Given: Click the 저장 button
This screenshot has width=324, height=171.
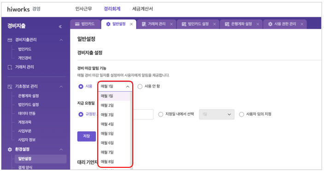Looking at the screenshot, I should [87, 136].
